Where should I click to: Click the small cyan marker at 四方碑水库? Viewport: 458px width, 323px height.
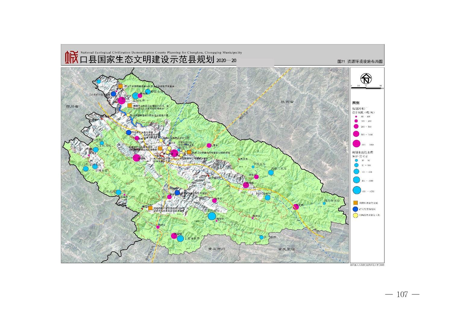click(324, 203)
